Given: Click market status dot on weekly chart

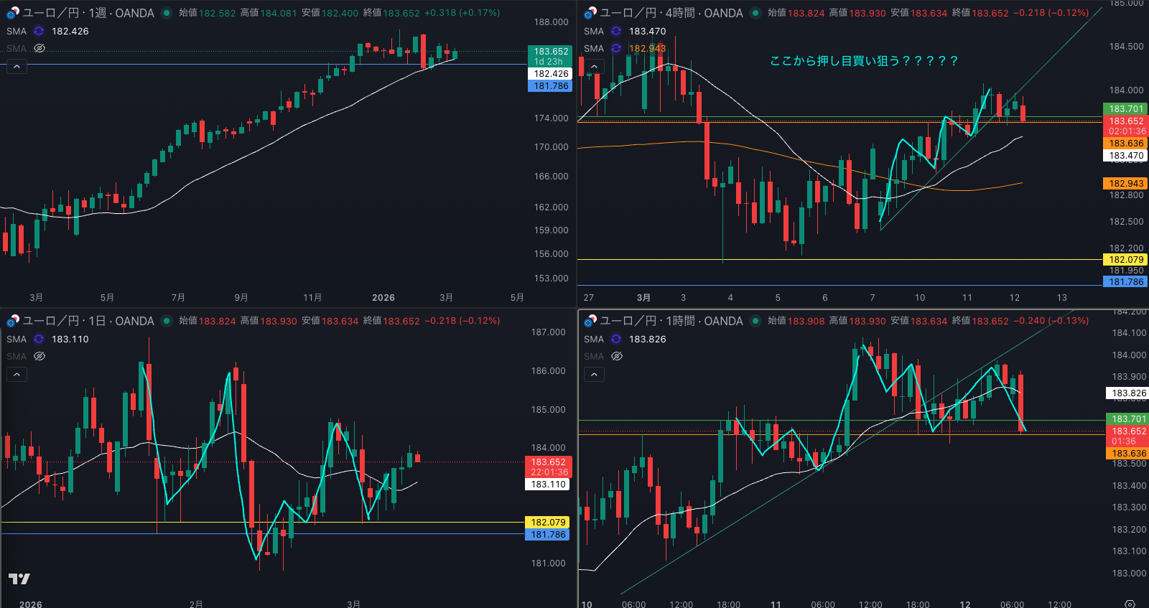Looking at the screenshot, I should point(167,13).
